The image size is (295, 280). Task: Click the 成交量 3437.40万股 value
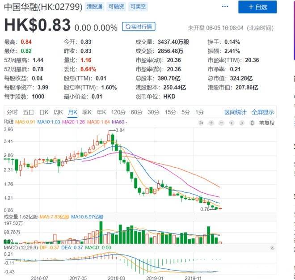[x=173, y=42]
